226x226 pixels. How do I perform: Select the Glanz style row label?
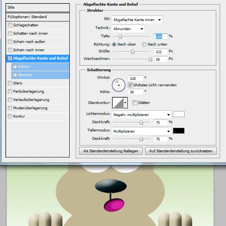coord(18,83)
